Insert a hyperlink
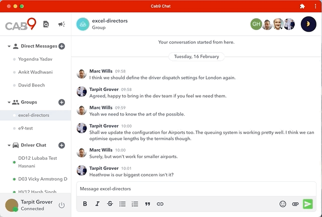The height and width of the screenshot is (217, 322). (x=160, y=204)
